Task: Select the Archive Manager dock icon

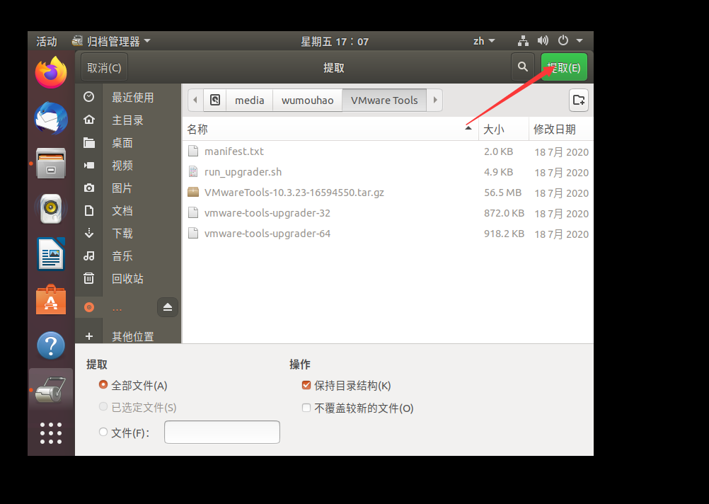Action: (x=51, y=389)
